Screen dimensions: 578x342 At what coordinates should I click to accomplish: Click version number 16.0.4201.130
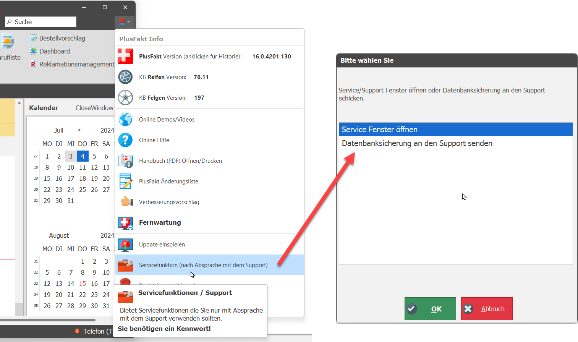(272, 56)
